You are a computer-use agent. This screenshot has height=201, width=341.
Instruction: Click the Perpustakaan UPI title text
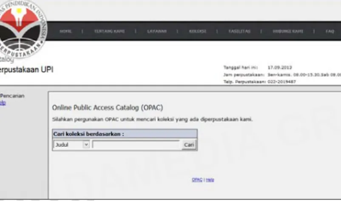click(x=26, y=70)
